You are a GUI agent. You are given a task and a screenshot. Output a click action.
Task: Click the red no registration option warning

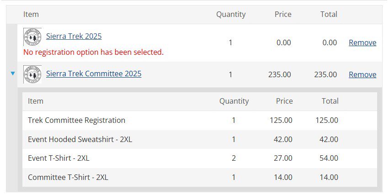94,52
